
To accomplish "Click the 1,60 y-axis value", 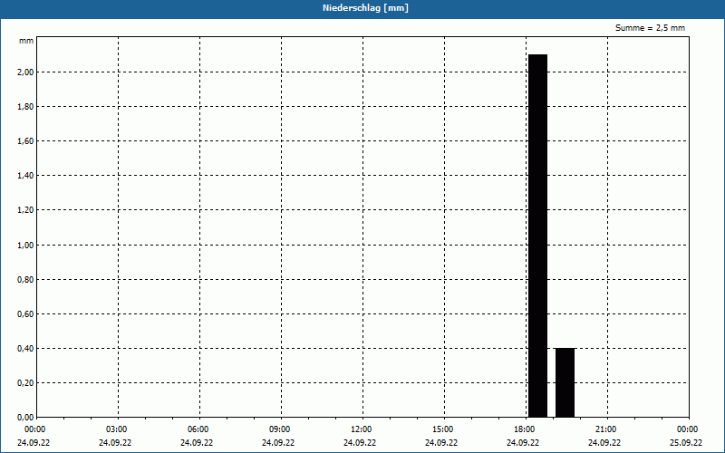I will pos(25,141).
